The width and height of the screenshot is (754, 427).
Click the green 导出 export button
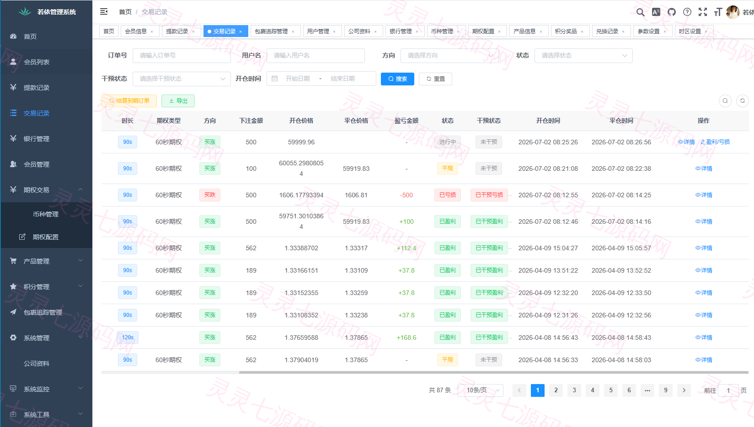click(x=178, y=101)
